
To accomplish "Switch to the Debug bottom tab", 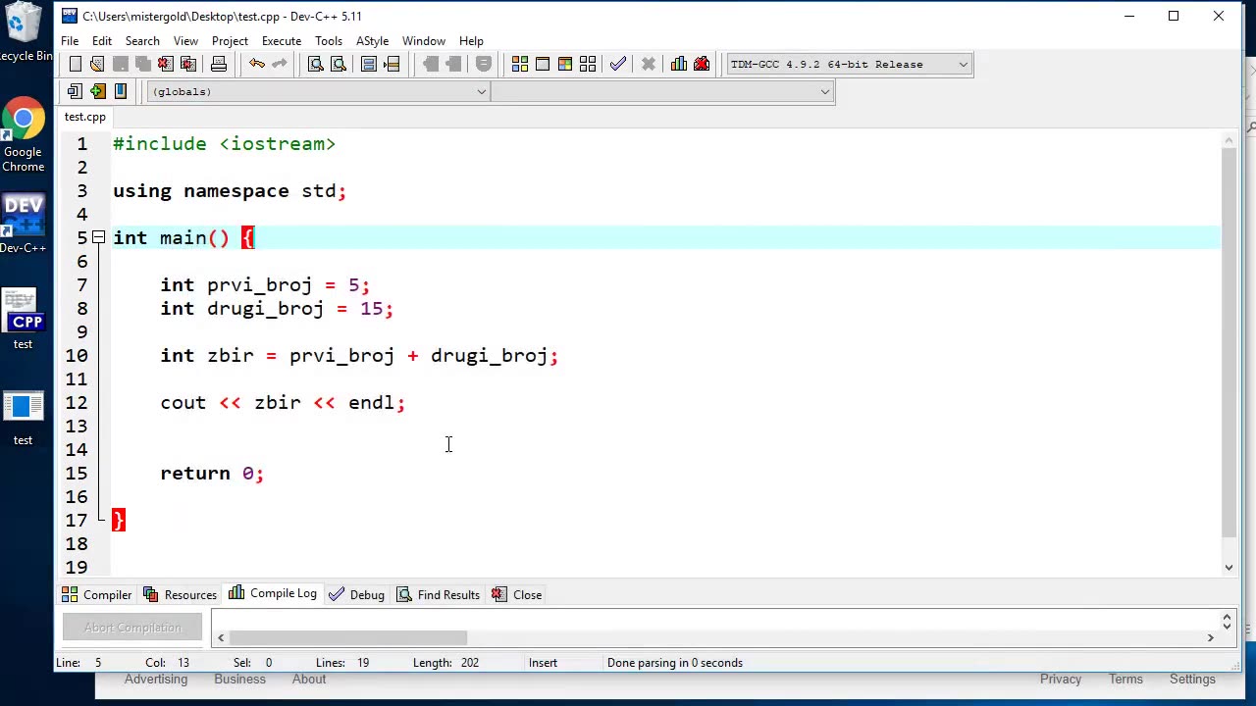I will pos(356,594).
